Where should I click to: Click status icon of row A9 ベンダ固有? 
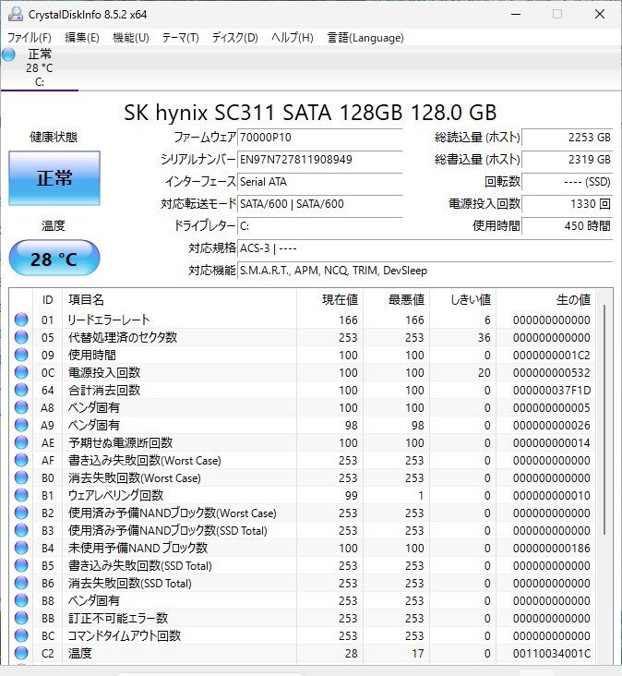coord(21,425)
